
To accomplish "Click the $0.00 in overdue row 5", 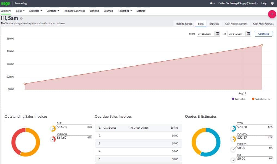I will [x=175, y=159].
